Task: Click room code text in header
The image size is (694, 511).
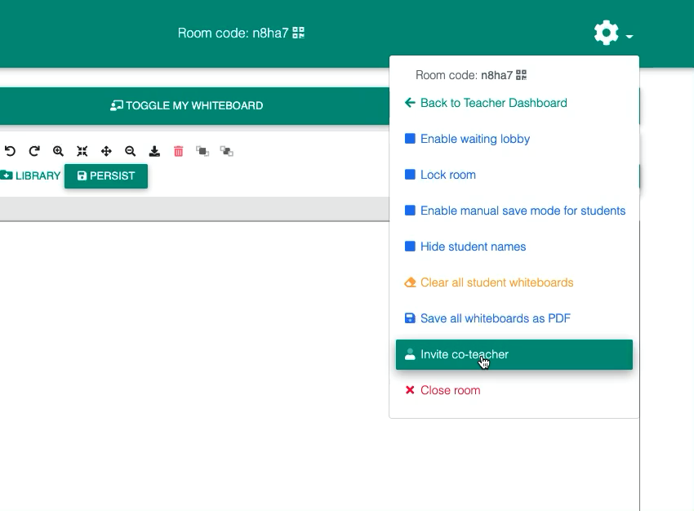Action: coord(233,33)
